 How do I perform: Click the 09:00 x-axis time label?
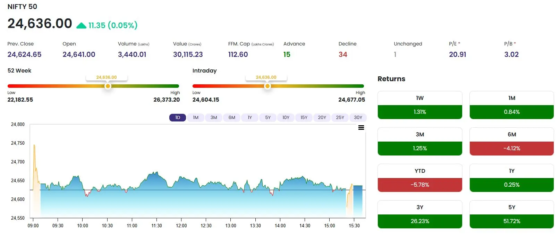[x=33, y=226]
